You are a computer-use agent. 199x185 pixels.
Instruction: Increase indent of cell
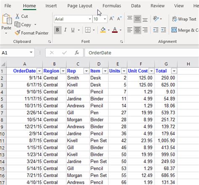point(163,30)
